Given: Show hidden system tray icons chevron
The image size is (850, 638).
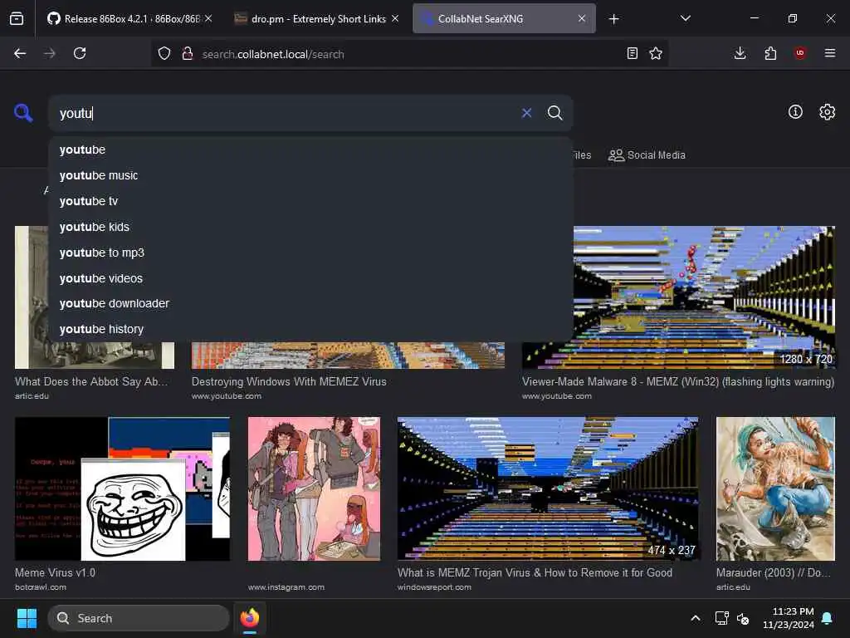Looking at the screenshot, I should click(x=695, y=618).
